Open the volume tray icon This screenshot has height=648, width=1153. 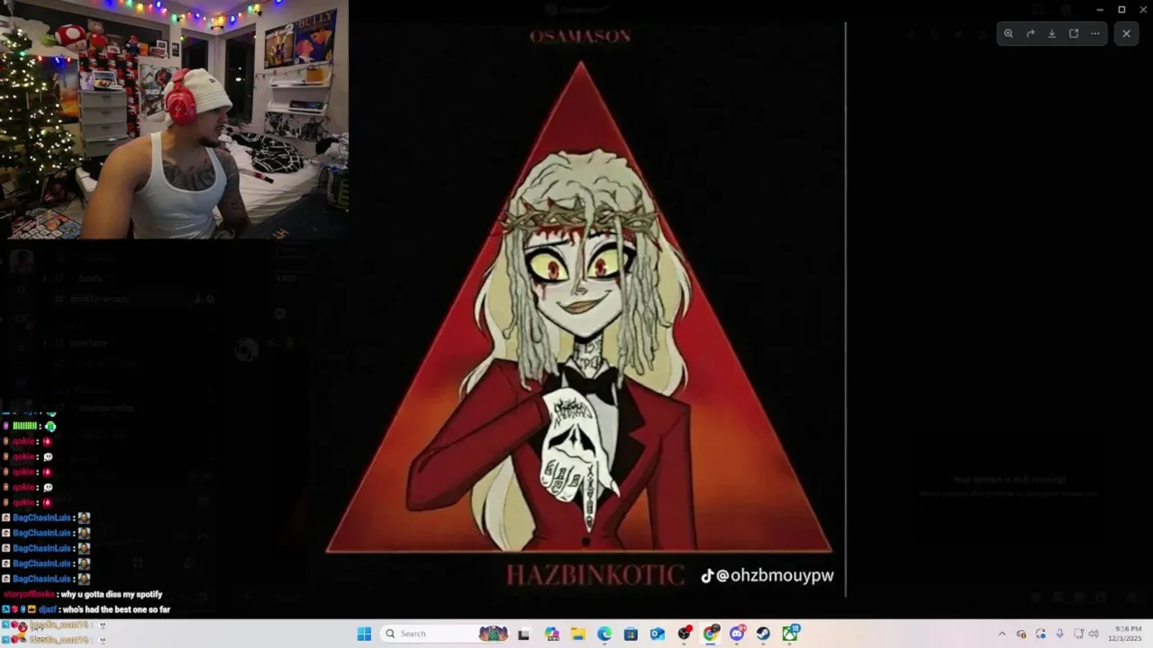tap(1094, 634)
